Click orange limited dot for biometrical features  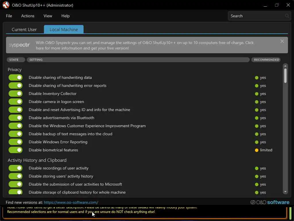257,150
